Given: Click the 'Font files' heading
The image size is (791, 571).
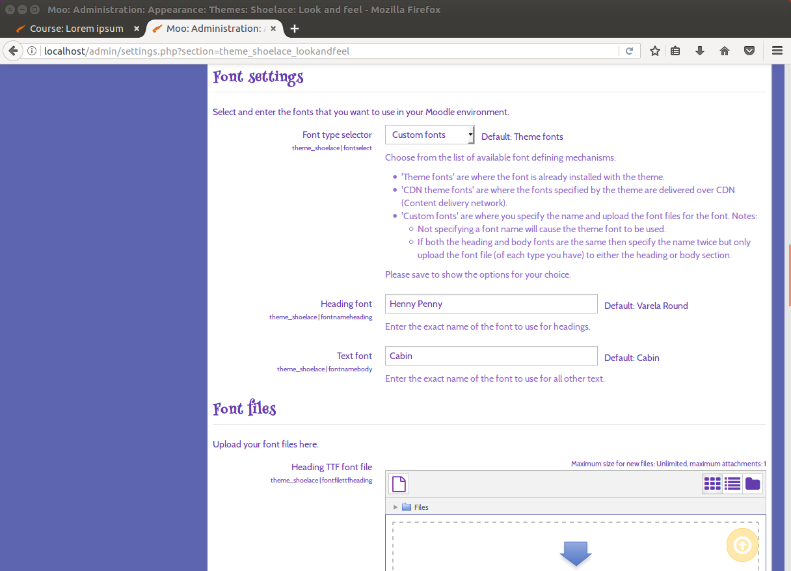Looking at the screenshot, I should 245,408.
